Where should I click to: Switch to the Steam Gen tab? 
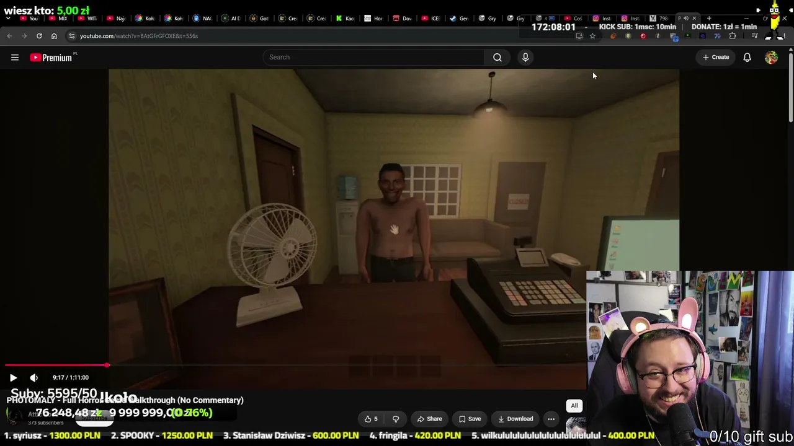(x=459, y=19)
